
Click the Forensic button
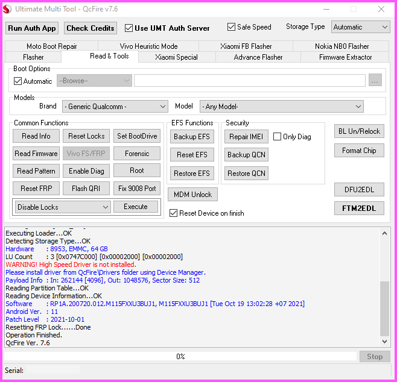[137, 154]
